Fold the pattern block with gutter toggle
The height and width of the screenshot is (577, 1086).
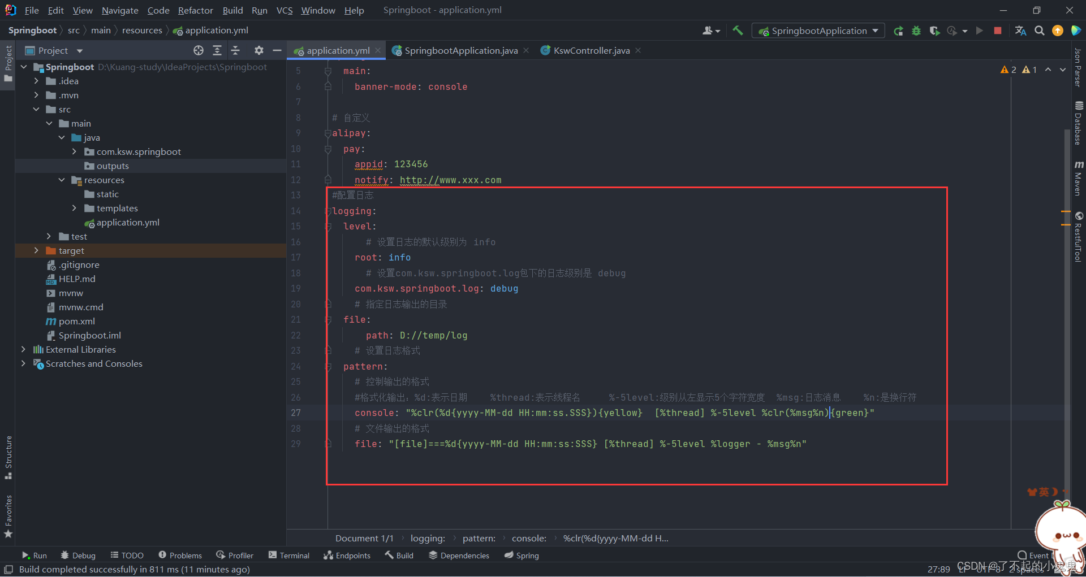point(327,366)
